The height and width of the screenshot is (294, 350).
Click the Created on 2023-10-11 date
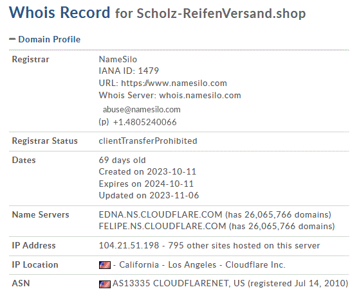coord(147,171)
